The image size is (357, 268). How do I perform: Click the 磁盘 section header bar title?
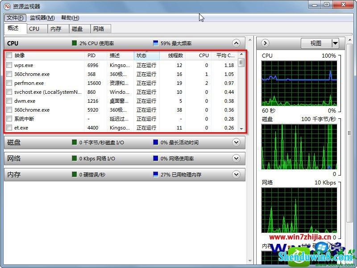(14, 142)
